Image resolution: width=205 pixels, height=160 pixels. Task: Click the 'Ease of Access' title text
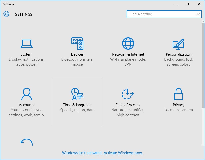128,105
